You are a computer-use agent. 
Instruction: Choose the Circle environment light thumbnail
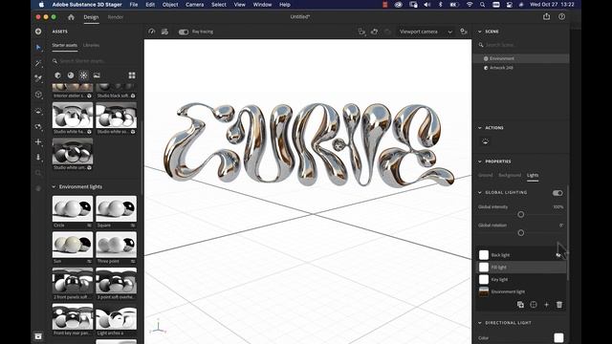pos(73,209)
